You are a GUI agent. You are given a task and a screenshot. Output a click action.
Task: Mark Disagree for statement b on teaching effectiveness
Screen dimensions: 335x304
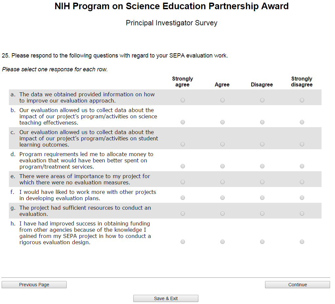pos(262,122)
